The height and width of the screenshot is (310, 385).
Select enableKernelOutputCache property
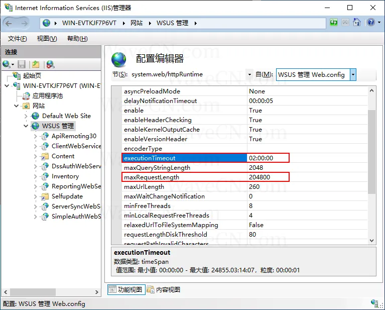(162, 130)
